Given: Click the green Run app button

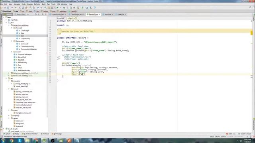Looking at the screenshot, I should click(x=57, y=8).
